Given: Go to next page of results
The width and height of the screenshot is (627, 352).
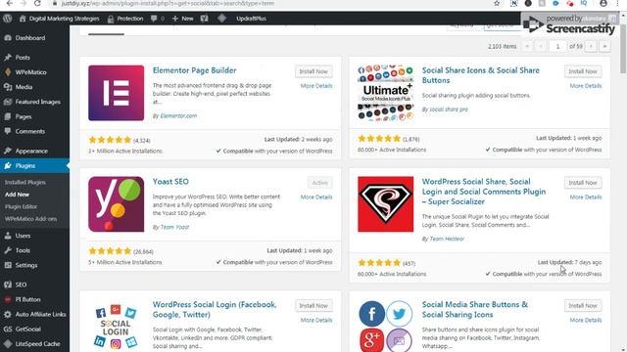Looking at the screenshot, I should click(x=591, y=46).
